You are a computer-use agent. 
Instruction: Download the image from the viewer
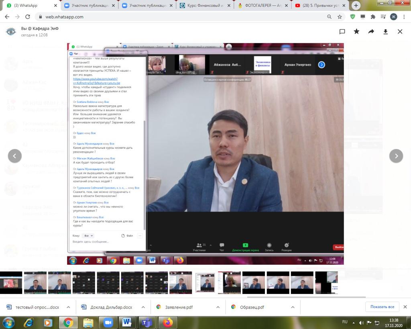coord(386,32)
